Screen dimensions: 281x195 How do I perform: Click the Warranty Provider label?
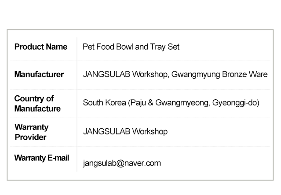pyautogui.click(x=31, y=132)
